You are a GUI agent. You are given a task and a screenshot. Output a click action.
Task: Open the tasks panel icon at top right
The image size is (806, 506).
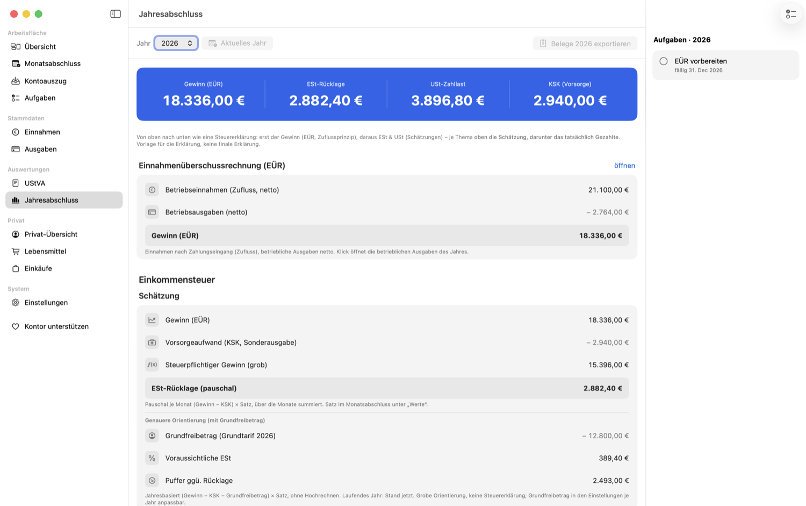(791, 14)
